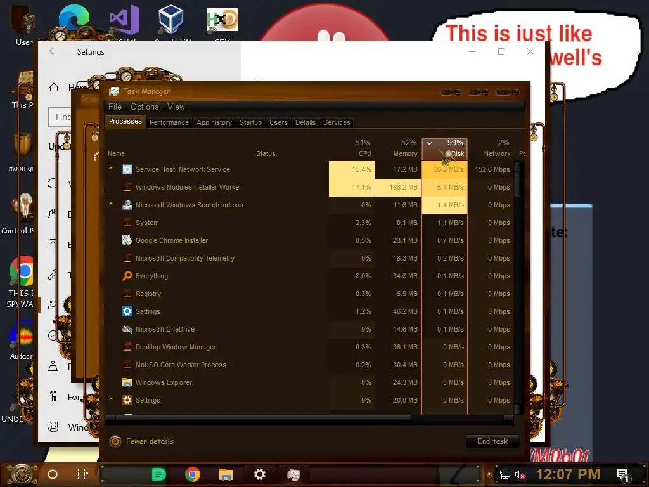Select the MoUSO Core Worker Process icon

pyautogui.click(x=127, y=365)
